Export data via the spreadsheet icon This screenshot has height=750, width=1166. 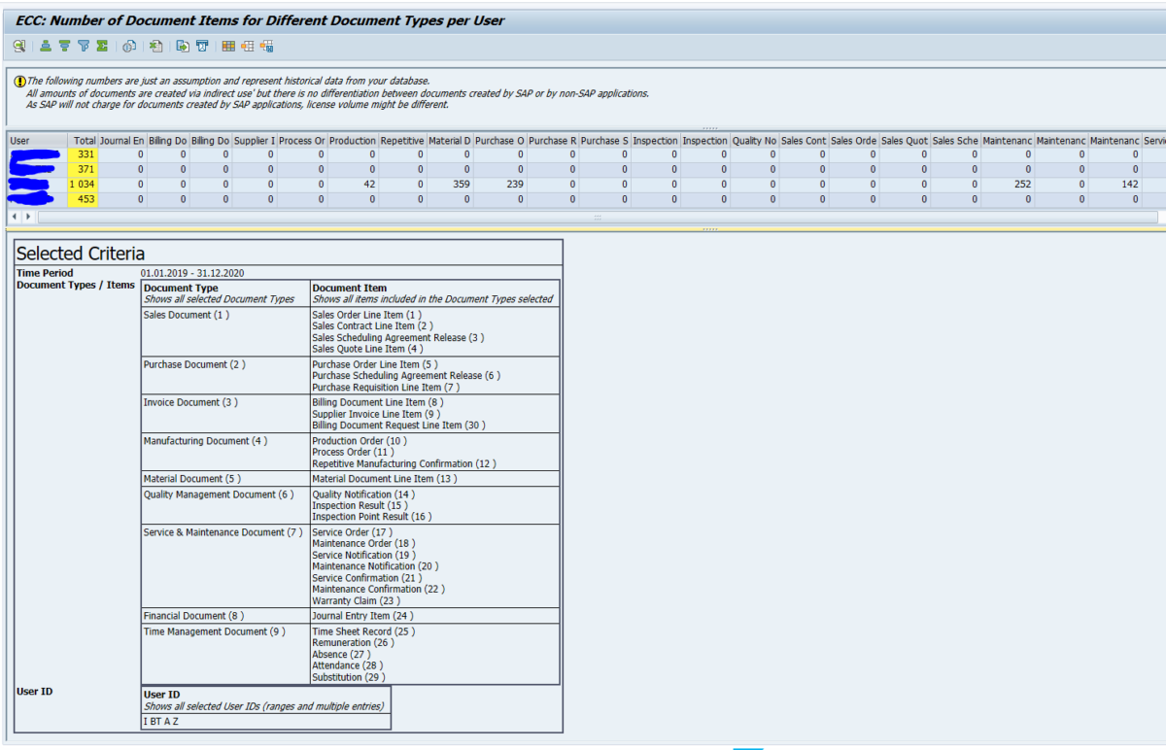(x=155, y=46)
